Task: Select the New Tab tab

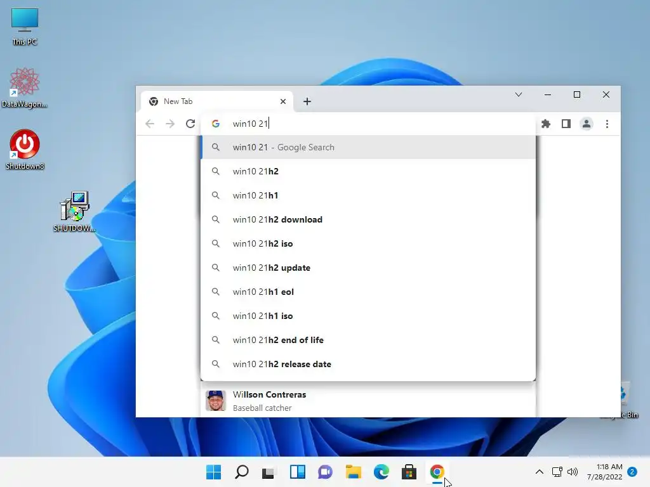Action: (217, 101)
